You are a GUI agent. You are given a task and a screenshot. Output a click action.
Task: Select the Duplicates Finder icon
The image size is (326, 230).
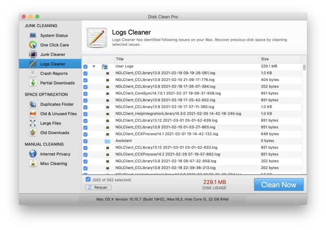33,104
